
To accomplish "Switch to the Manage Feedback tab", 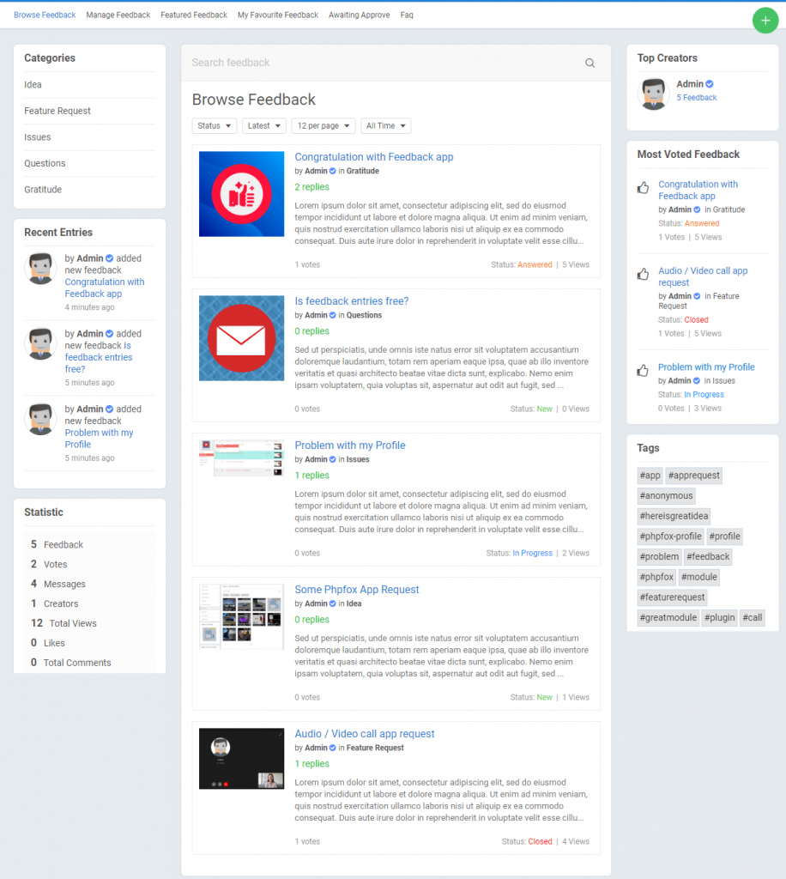I will click(118, 15).
